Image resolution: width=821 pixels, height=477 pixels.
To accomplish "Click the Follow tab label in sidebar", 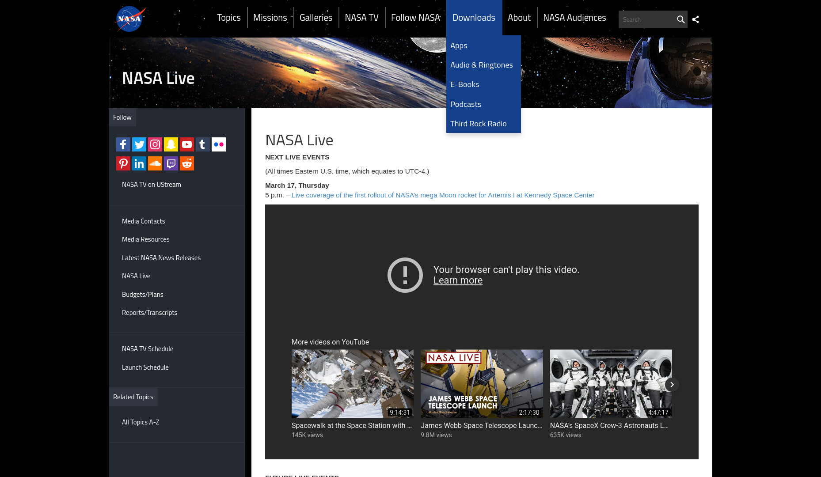I will click(x=122, y=117).
